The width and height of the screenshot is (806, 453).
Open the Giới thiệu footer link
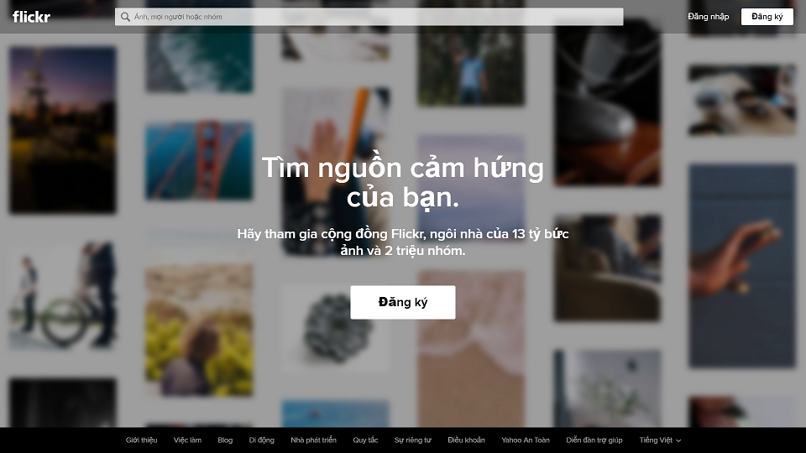coord(141,440)
